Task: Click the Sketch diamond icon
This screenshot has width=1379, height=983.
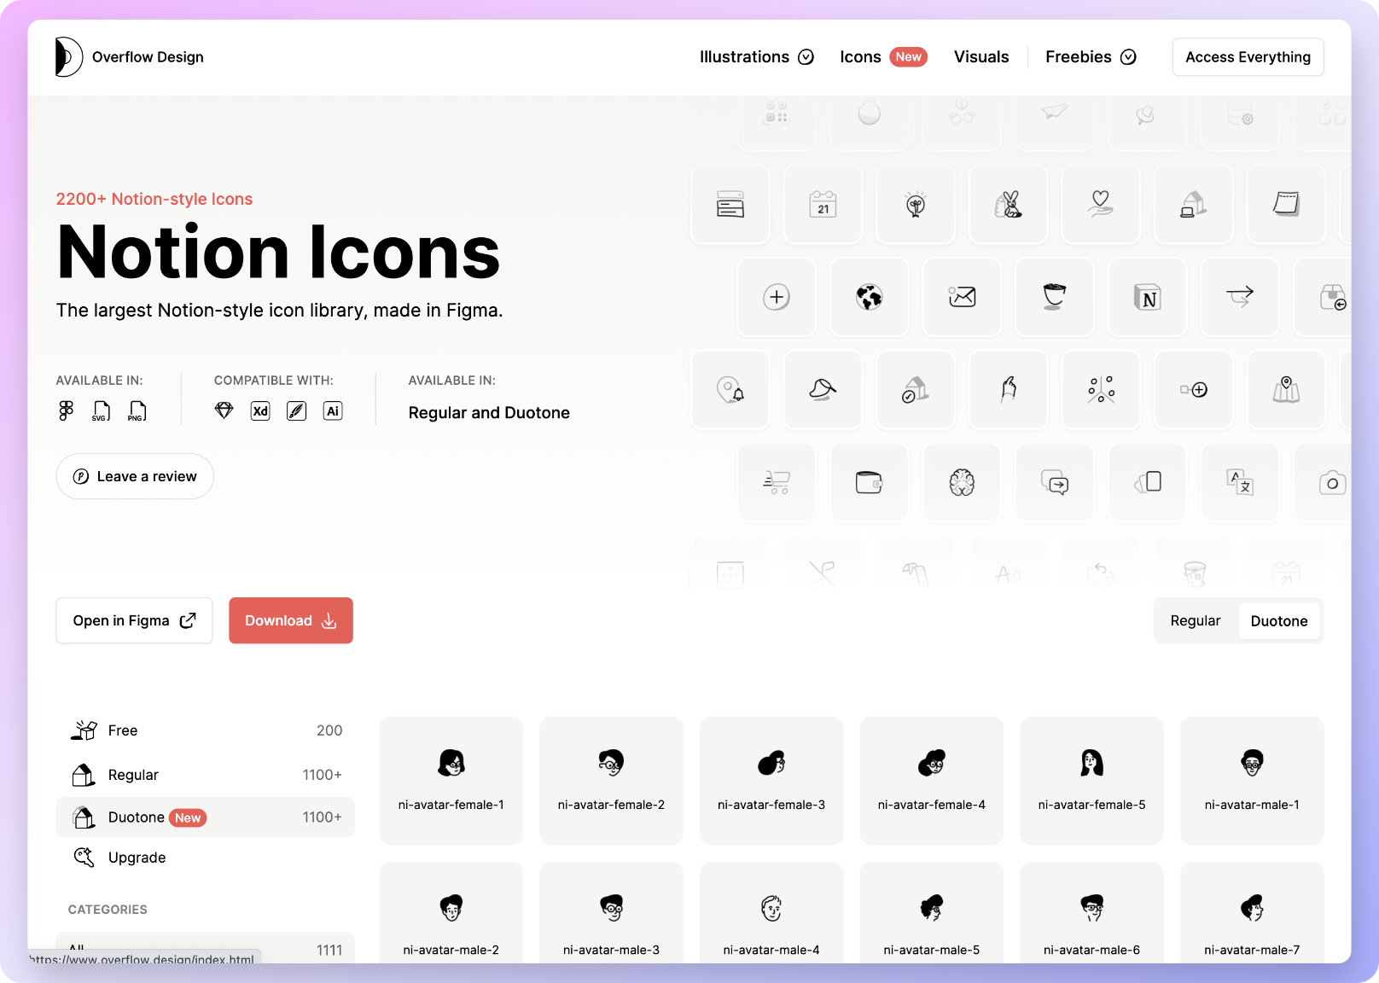Action: (224, 411)
